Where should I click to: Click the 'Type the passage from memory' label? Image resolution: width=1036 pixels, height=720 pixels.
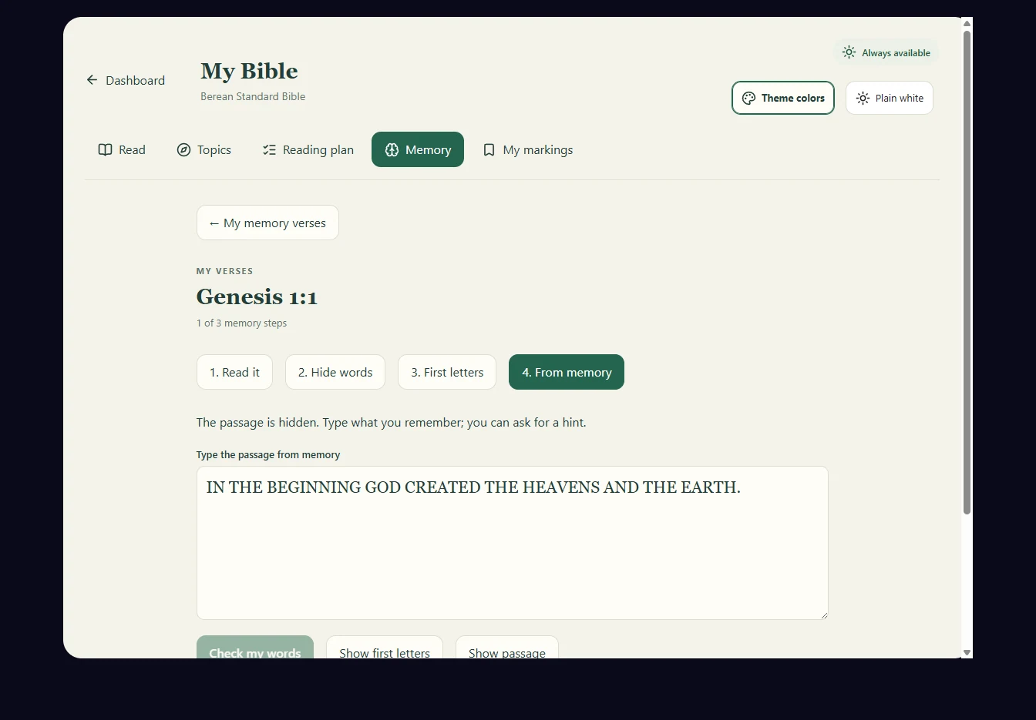point(268,454)
